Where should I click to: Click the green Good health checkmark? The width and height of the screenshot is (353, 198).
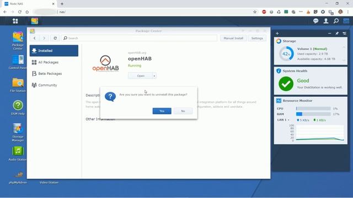pyautogui.click(x=286, y=84)
